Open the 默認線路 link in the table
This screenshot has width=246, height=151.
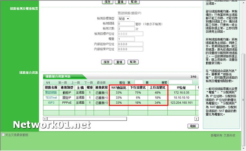(51, 93)
